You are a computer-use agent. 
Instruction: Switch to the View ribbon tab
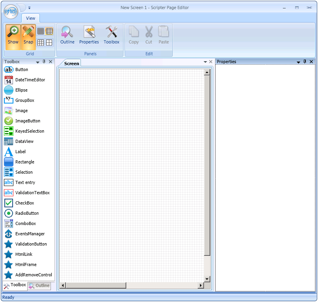31,18
